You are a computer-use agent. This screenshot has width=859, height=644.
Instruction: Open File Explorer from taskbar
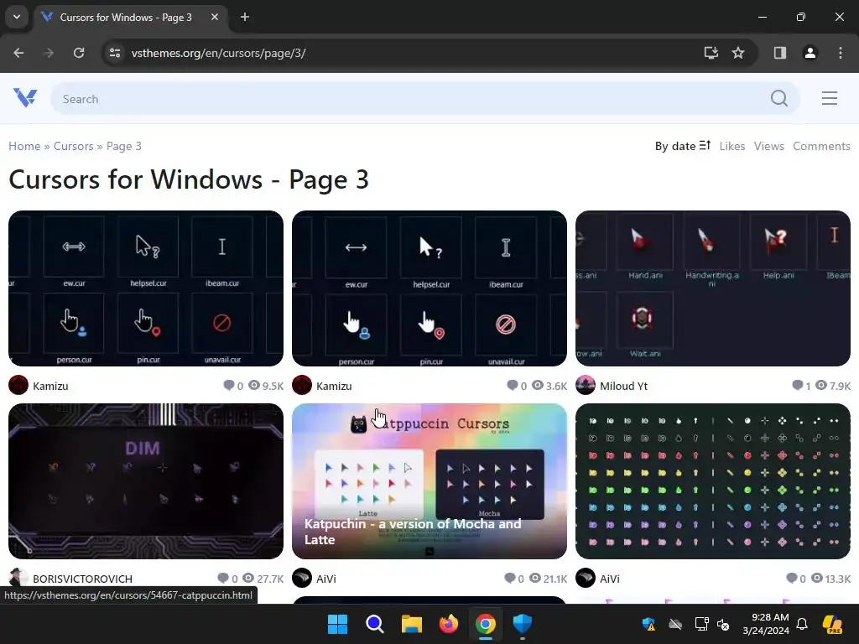[x=411, y=624]
